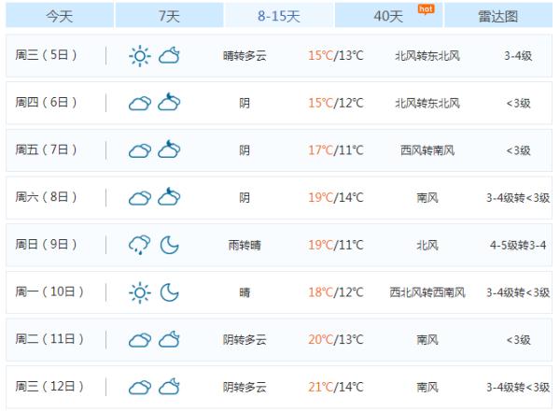This screenshot has width=560, height=412.
Task: Click the 晴转多云 weather description
Action: 245,56
